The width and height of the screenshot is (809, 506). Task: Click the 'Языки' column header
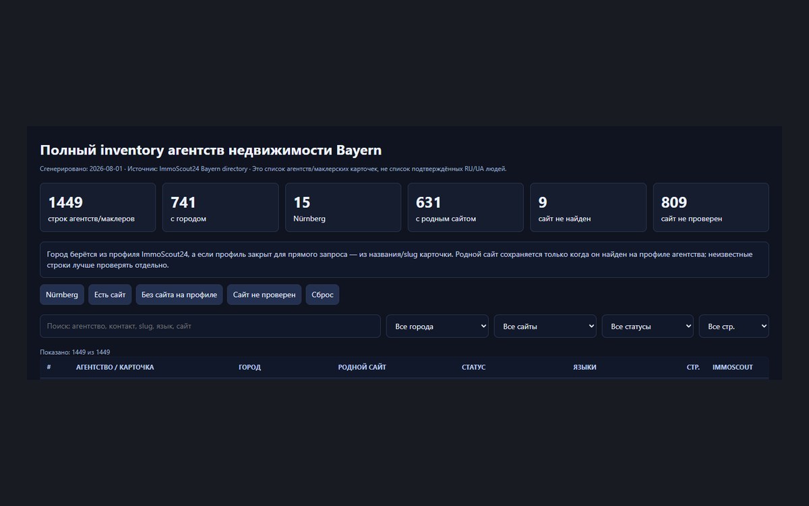point(585,367)
